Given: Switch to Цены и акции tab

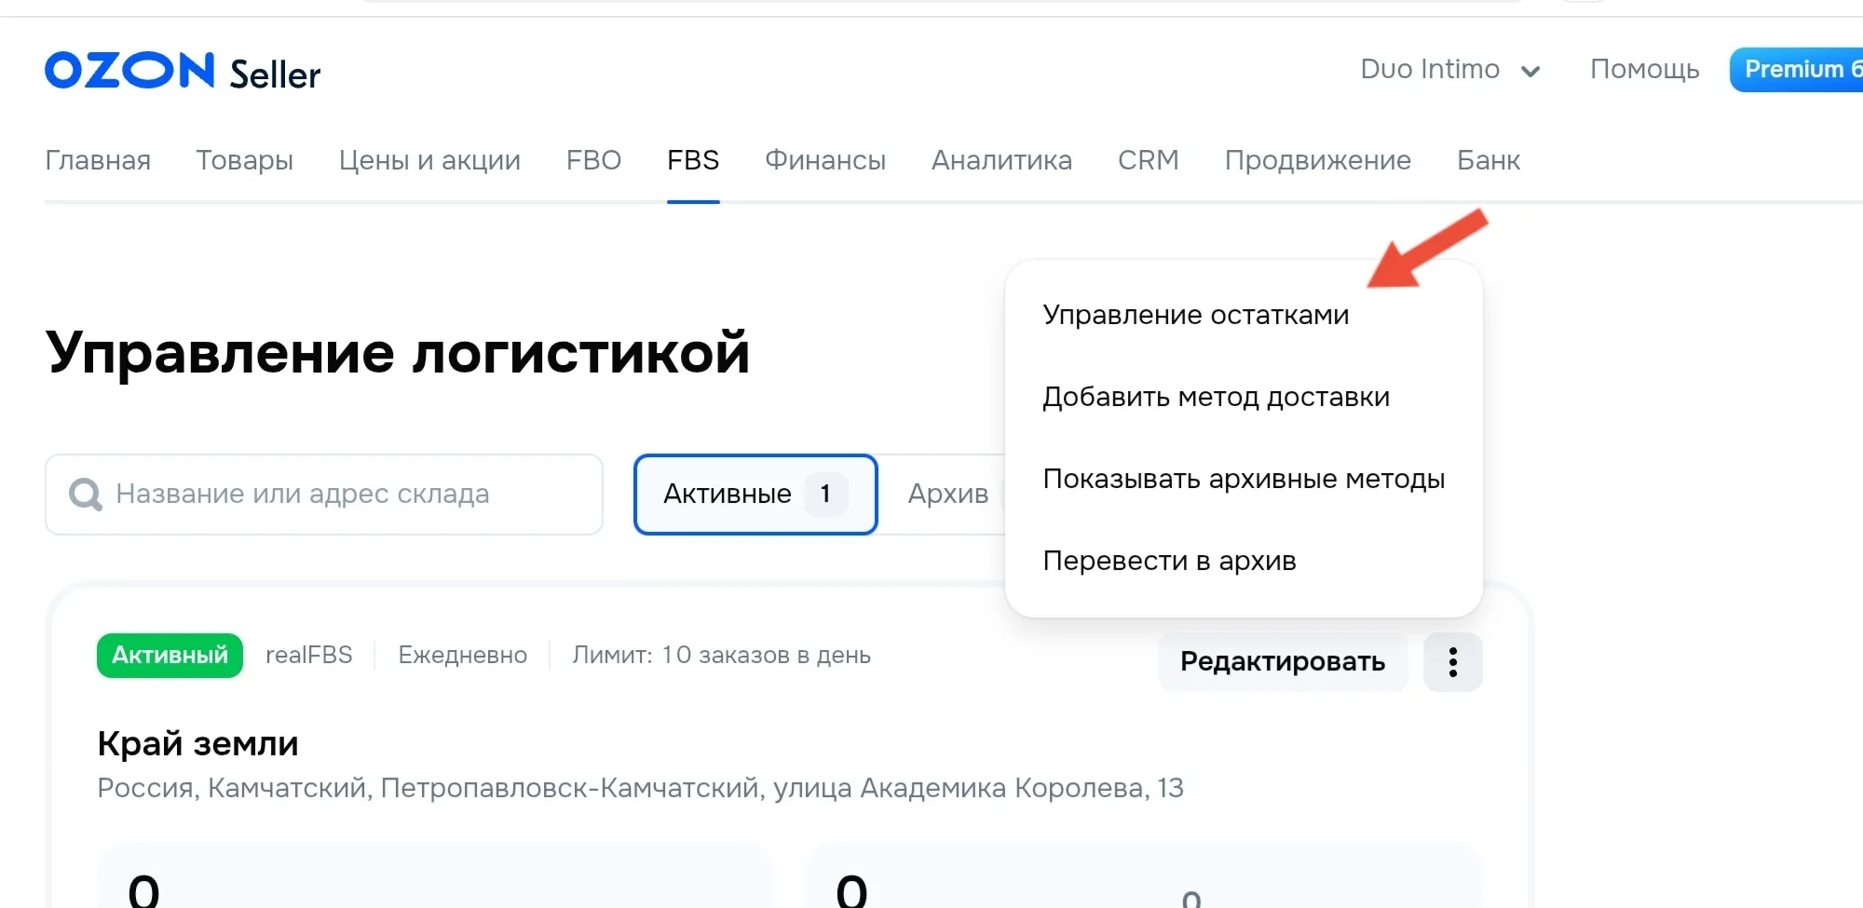Looking at the screenshot, I should pyautogui.click(x=429, y=160).
